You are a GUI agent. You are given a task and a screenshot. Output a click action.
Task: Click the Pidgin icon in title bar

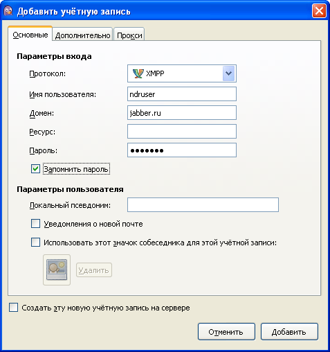(8, 11)
